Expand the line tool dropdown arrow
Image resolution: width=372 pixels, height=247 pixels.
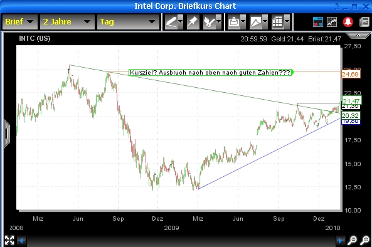(180, 22)
